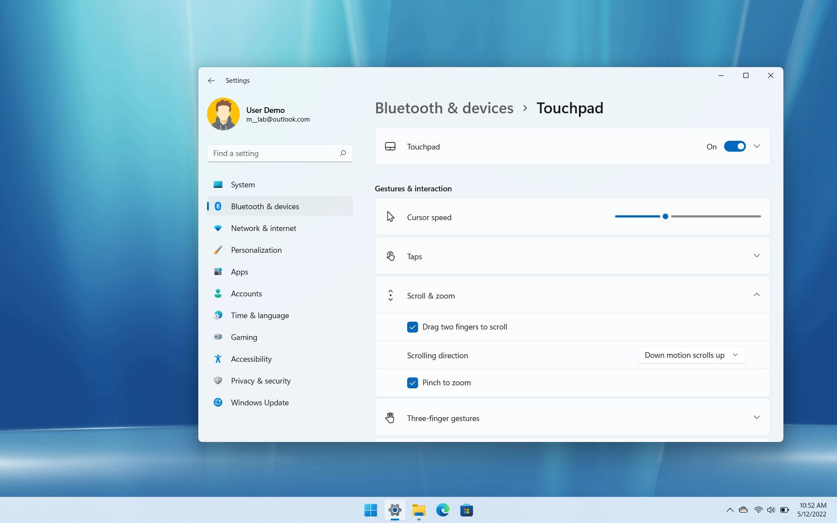Image resolution: width=837 pixels, height=523 pixels.
Task: Enable Pinch to zoom checkbox
Action: (x=413, y=382)
